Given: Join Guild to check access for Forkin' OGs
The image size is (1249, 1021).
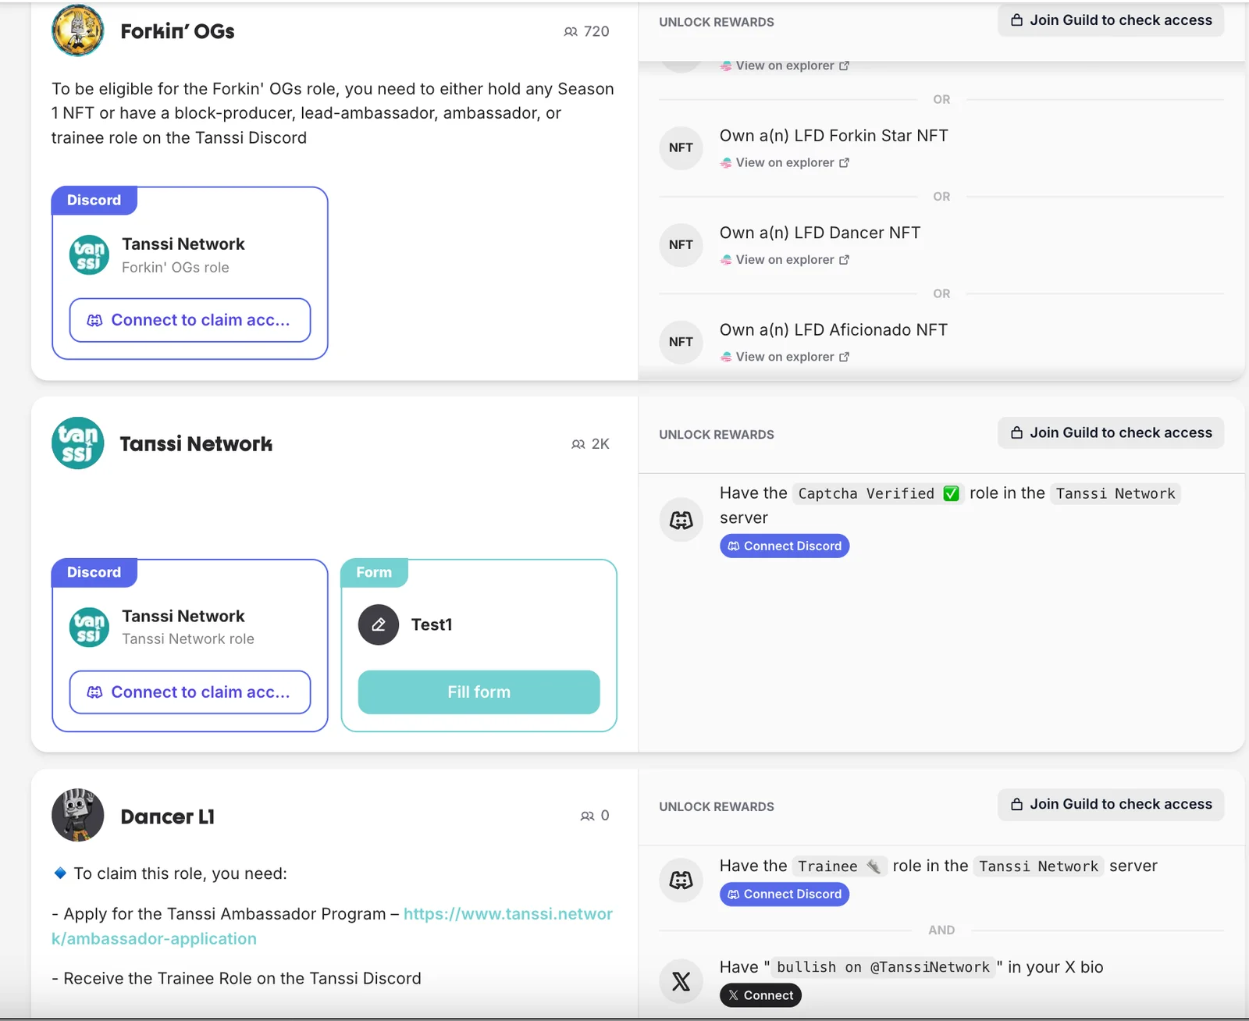Looking at the screenshot, I should (x=1111, y=20).
